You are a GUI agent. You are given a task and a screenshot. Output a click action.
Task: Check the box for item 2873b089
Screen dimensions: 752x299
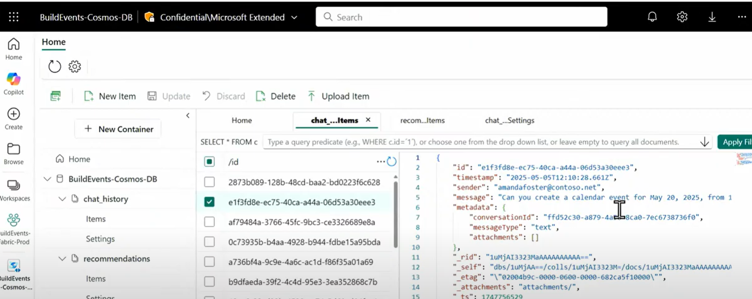coord(209,182)
